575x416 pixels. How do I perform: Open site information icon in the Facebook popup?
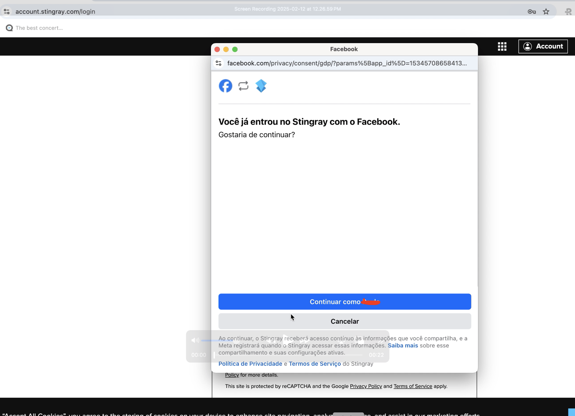click(218, 63)
